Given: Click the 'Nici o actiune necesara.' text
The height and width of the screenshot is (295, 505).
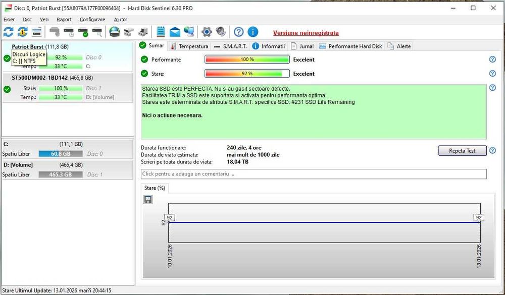Looking at the screenshot, I should point(172,115).
